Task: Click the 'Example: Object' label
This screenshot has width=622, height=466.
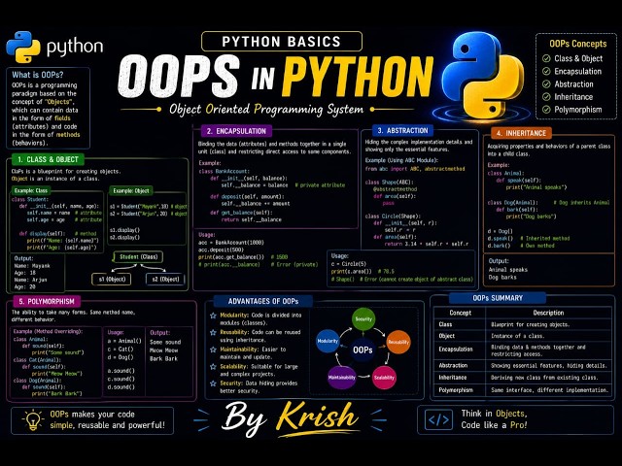Action: 131,191
